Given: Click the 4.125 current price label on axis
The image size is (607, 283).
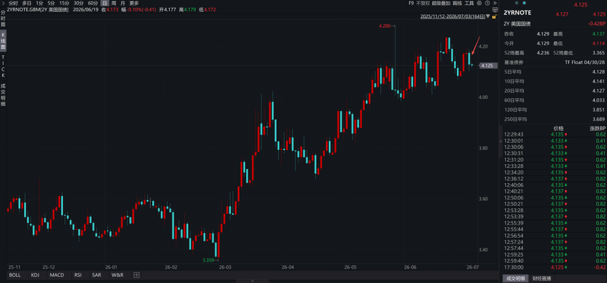Looking at the screenshot, I should click(x=487, y=65).
